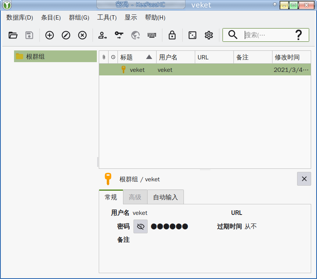Copy password with the key arrow icon
Image resolution: width=317 pixels, height=279 pixels.
tap(119, 35)
